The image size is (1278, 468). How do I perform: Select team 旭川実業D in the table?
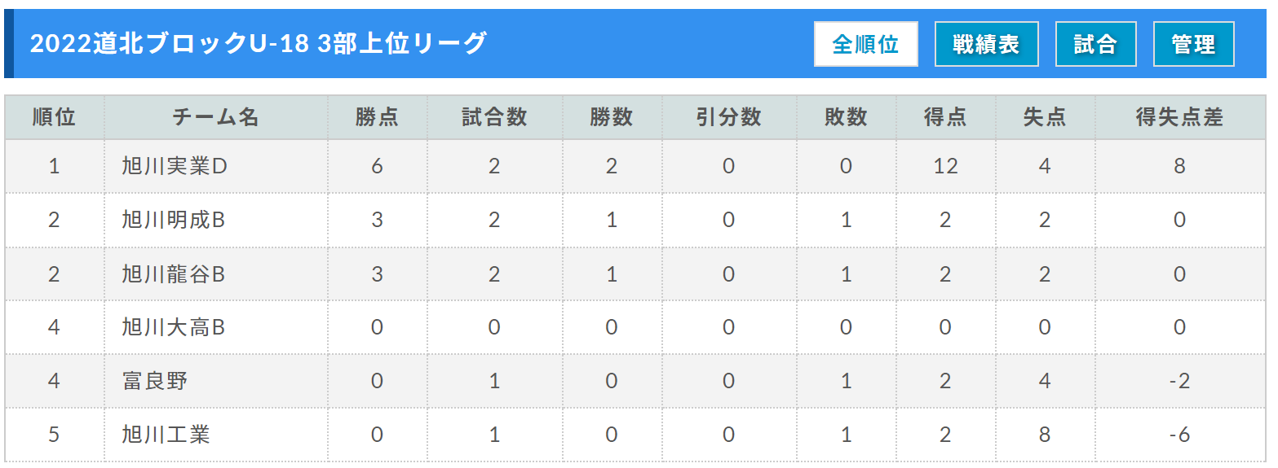pyautogui.click(x=175, y=166)
